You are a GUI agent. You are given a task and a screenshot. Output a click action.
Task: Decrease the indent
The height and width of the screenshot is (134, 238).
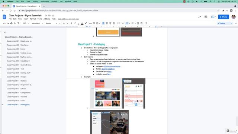pos(138,23)
